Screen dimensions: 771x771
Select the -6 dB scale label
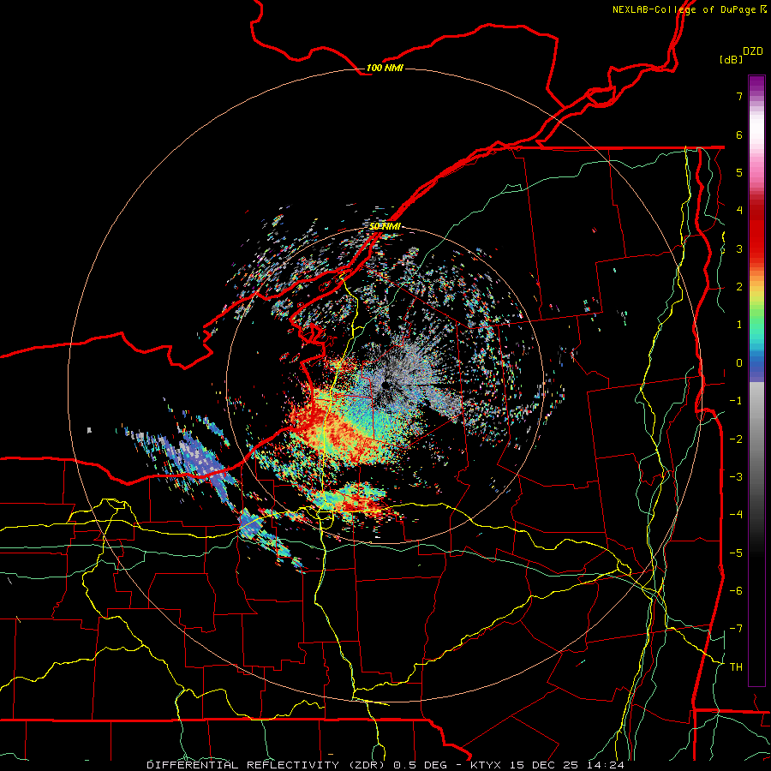[x=736, y=590]
